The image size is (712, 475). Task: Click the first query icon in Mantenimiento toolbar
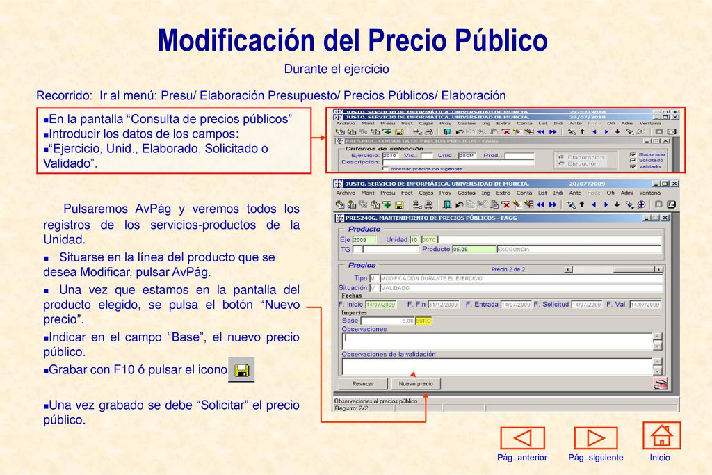click(340, 204)
